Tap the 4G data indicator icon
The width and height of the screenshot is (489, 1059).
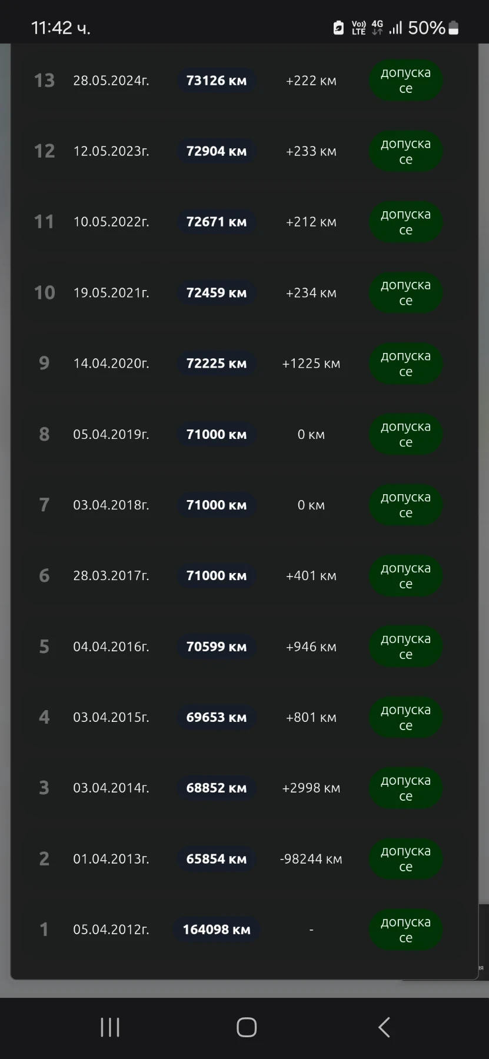(377, 28)
